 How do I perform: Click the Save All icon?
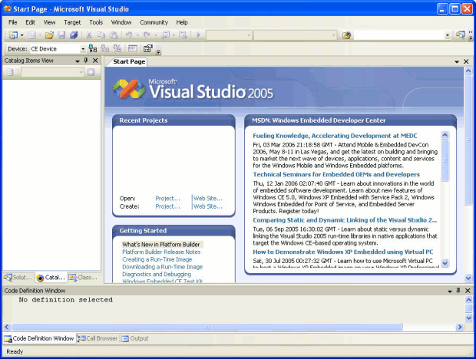click(x=74, y=35)
